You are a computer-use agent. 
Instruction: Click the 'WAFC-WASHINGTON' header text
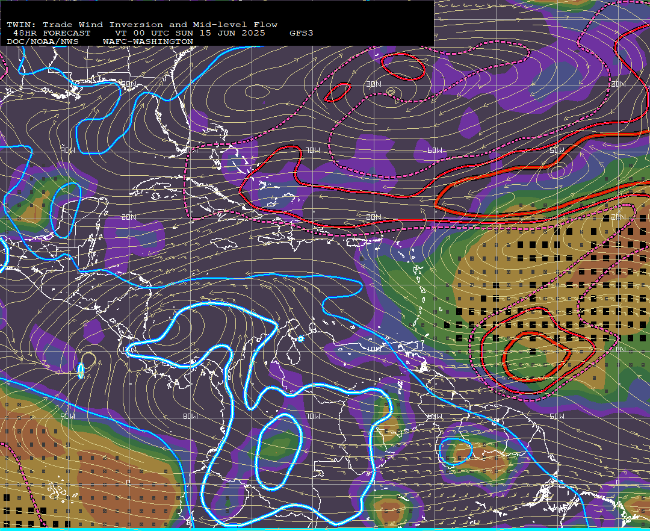[x=148, y=42]
